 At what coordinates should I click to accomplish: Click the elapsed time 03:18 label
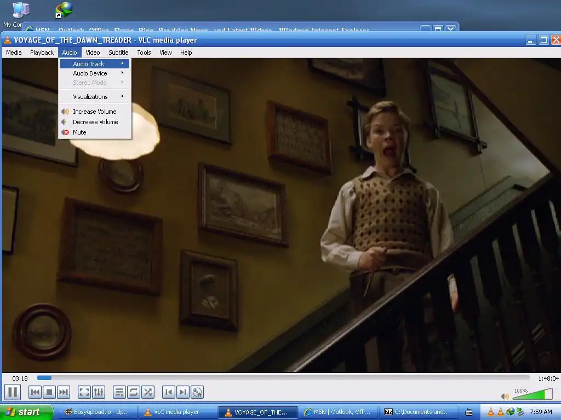[x=20, y=378]
